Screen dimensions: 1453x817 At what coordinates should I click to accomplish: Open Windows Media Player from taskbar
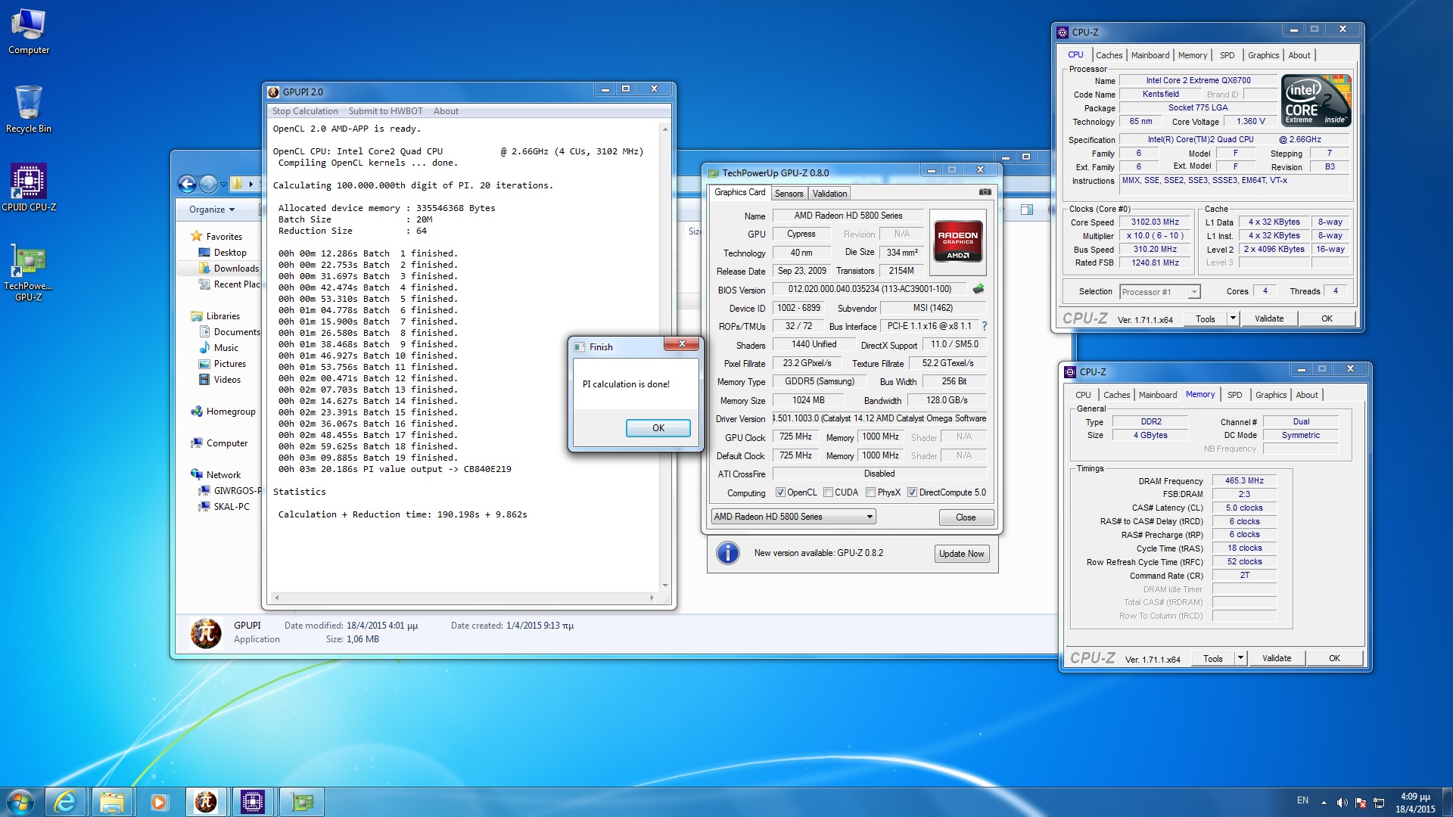158,802
